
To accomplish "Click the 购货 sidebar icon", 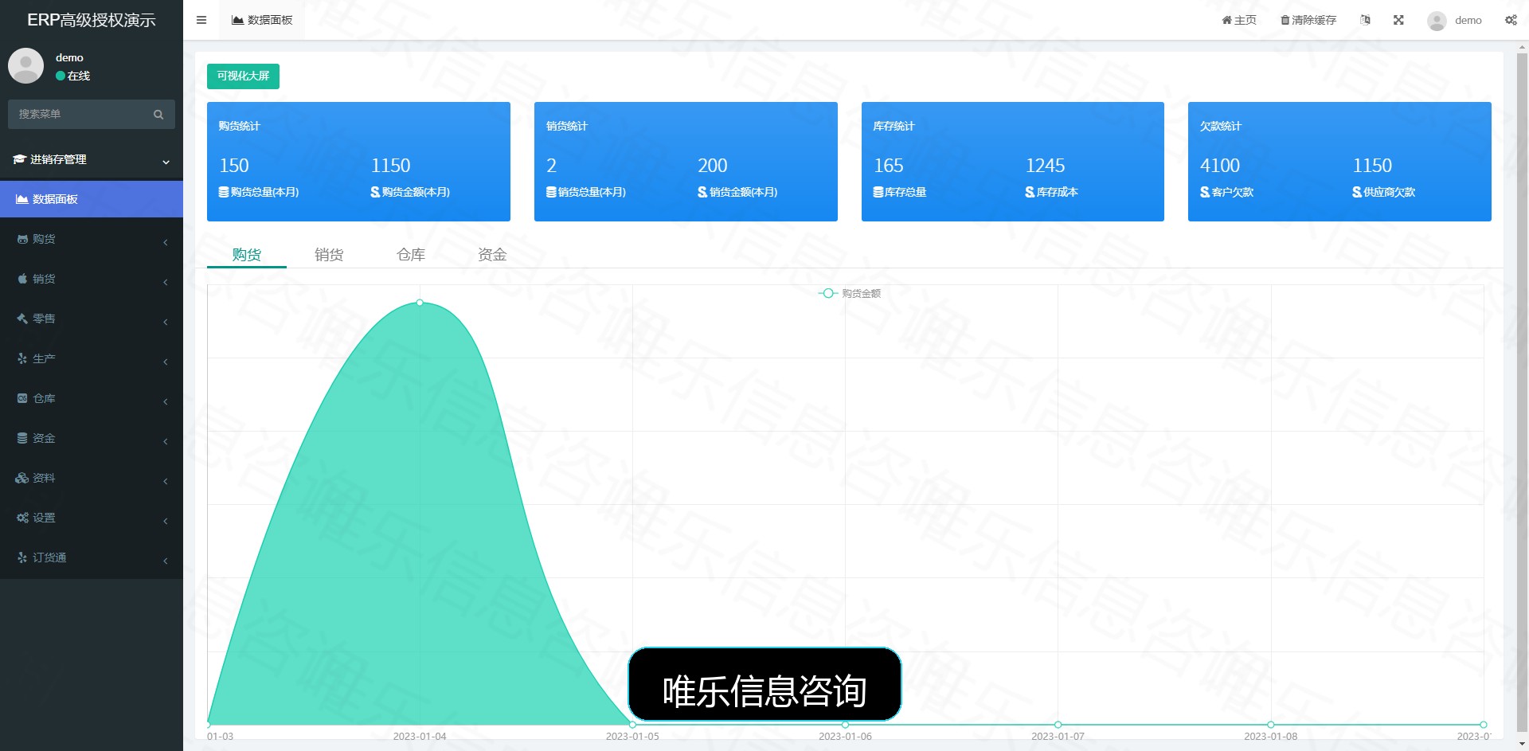I will [22, 239].
